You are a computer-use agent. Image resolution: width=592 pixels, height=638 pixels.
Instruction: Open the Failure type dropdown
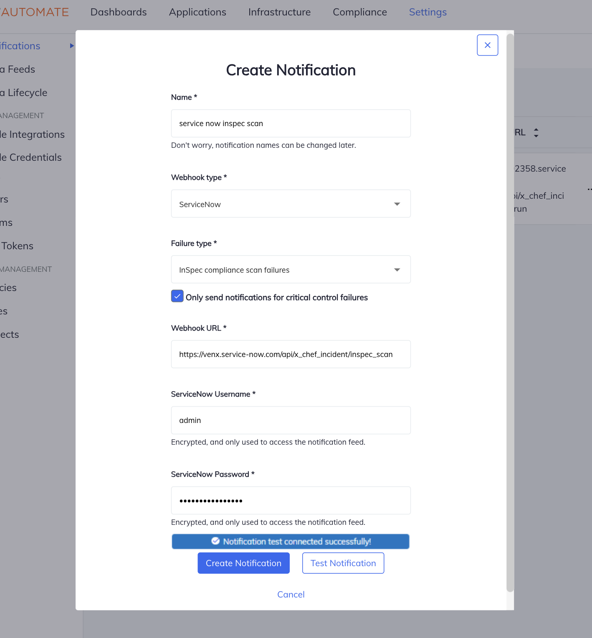[x=397, y=269]
